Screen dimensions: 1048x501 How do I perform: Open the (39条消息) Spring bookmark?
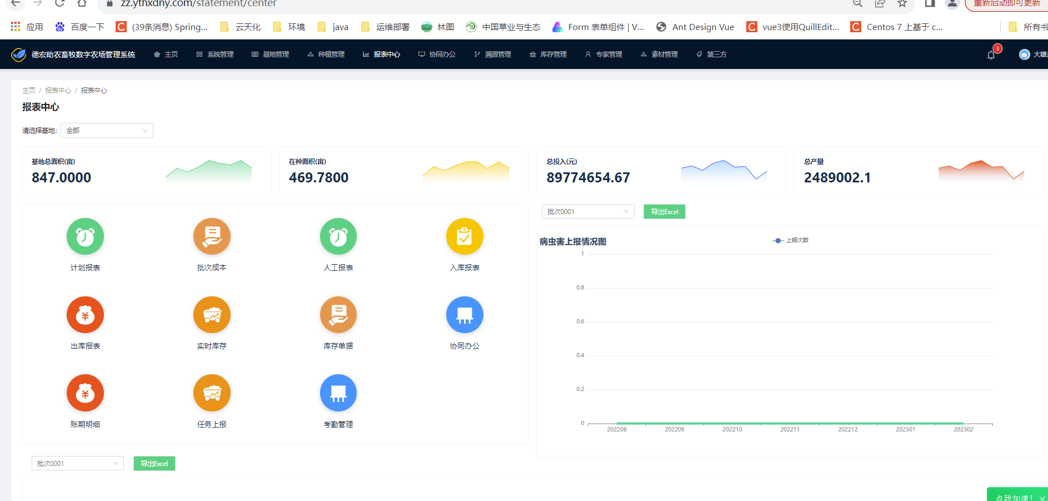[x=162, y=27]
